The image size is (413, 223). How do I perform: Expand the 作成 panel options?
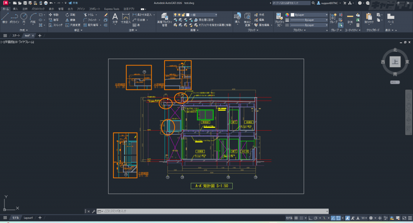pos(23,30)
